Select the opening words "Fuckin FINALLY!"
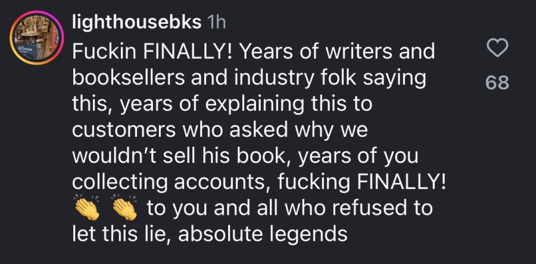The height and width of the screenshot is (264, 536). pos(151,52)
